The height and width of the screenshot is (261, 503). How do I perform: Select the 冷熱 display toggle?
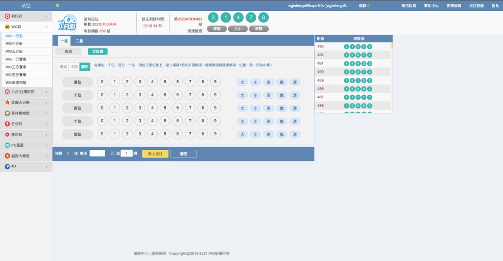coord(74,67)
